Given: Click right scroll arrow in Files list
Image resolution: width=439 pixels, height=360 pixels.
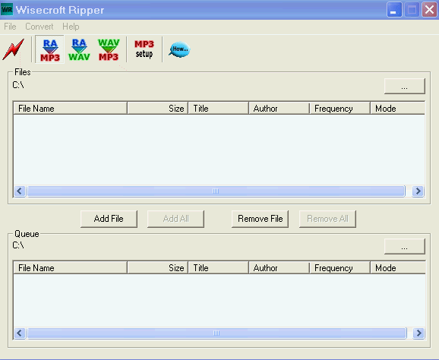Looking at the screenshot, I should click(418, 191).
